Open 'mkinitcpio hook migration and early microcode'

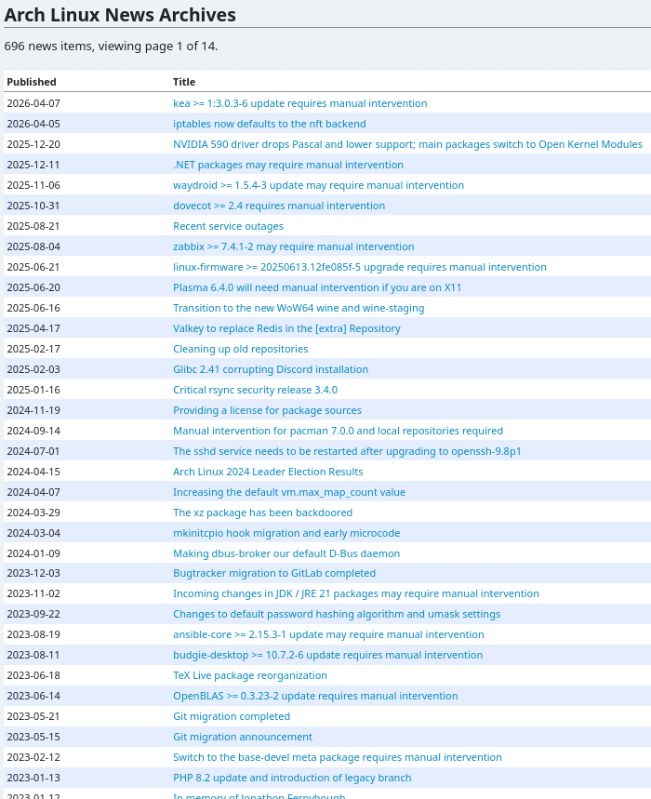click(286, 532)
